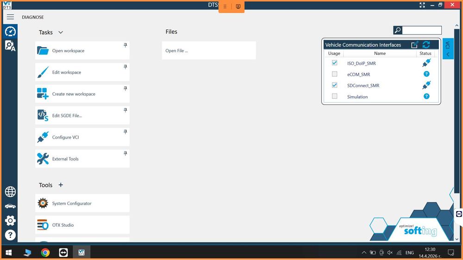Open the hamburger menu
This screenshot has height=260, width=463.
point(10,17)
